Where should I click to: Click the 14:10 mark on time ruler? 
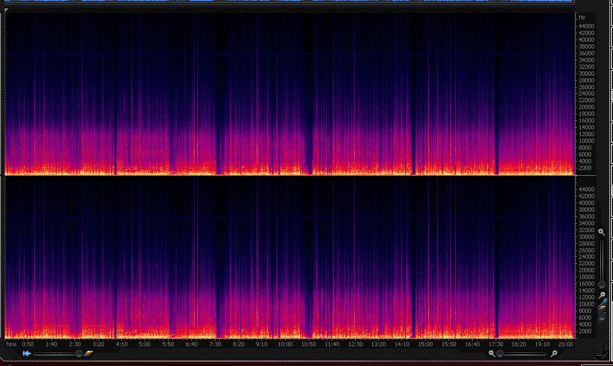point(402,344)
